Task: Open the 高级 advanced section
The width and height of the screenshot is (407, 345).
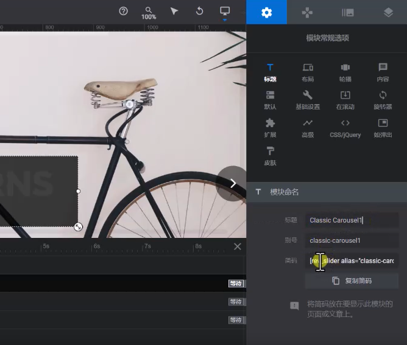Action: click(x=308, y=128)
